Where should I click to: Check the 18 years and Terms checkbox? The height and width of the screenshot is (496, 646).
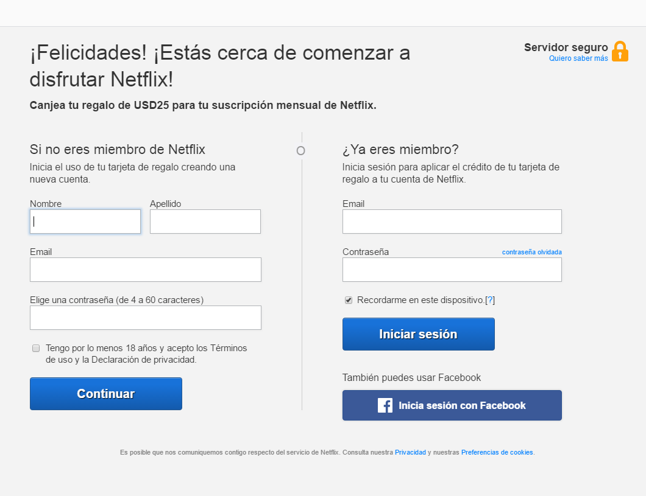(x=36, y=348)
